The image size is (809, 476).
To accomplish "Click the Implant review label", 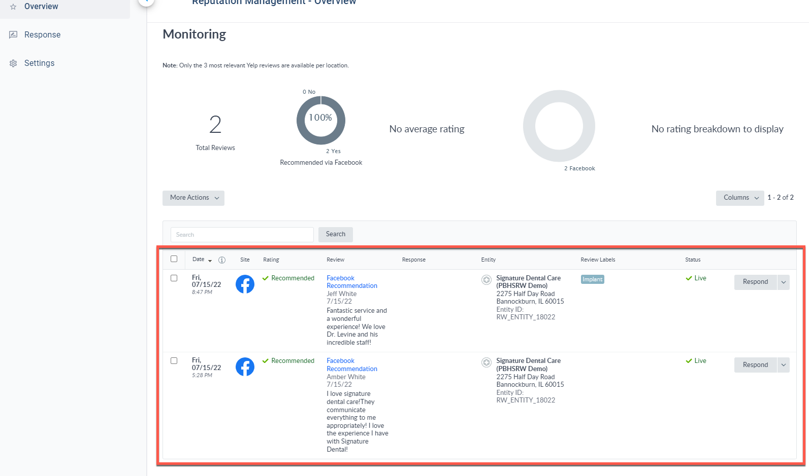I will [x=593, y=279].
